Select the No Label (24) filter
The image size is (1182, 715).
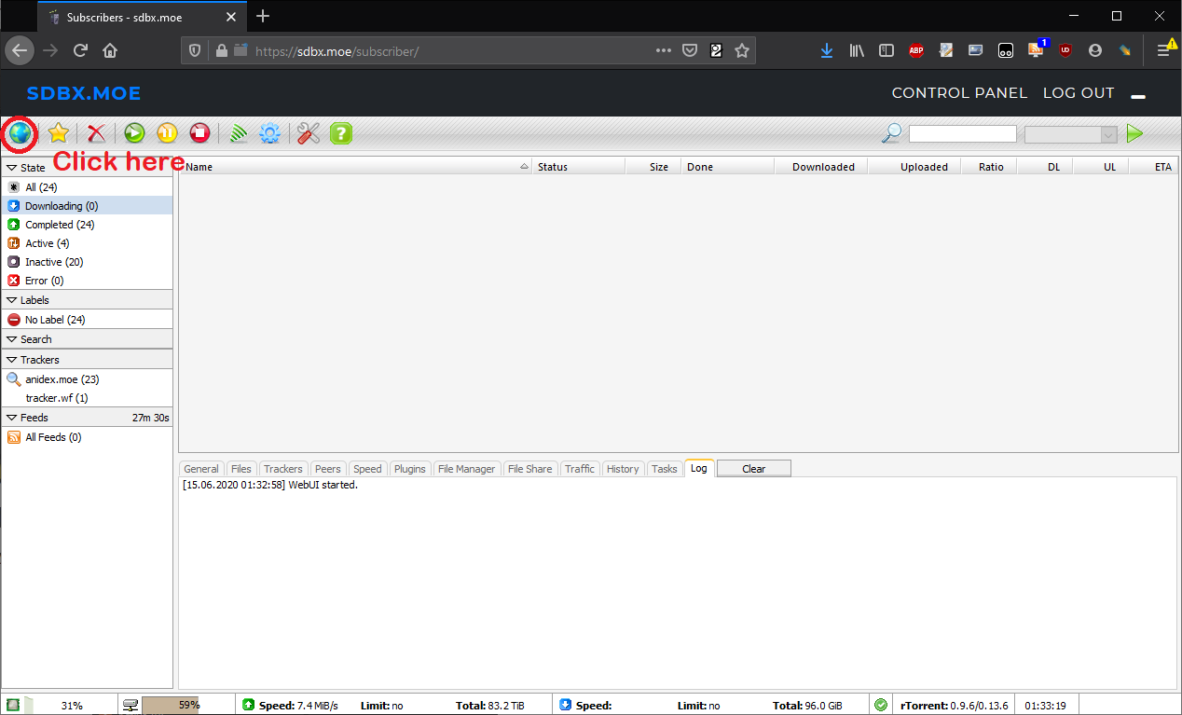pos(87,320)
